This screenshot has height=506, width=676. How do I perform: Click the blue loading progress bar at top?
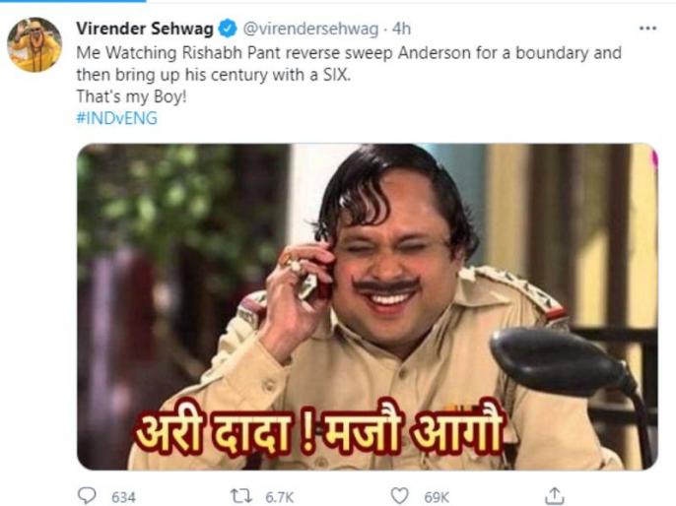[x=73, y=1]
